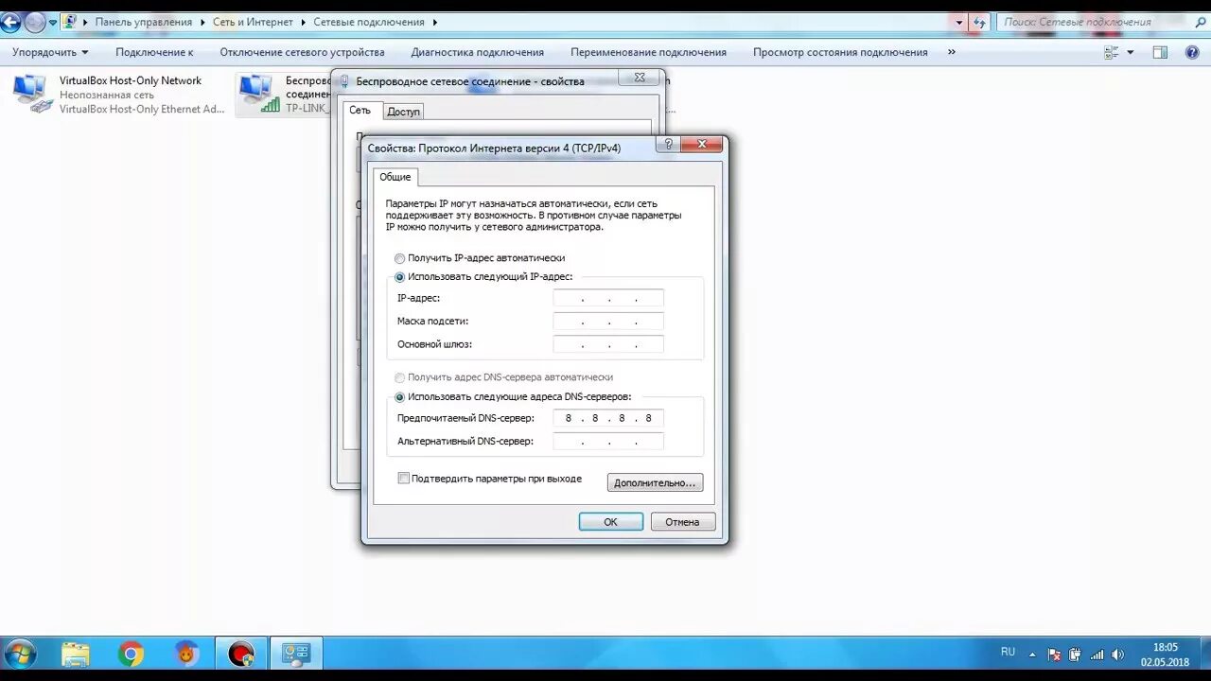Switch to the Доступ tab in wireless properties

[x=403, y=112]
